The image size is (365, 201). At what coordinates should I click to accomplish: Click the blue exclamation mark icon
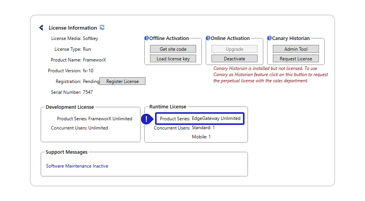147,119
